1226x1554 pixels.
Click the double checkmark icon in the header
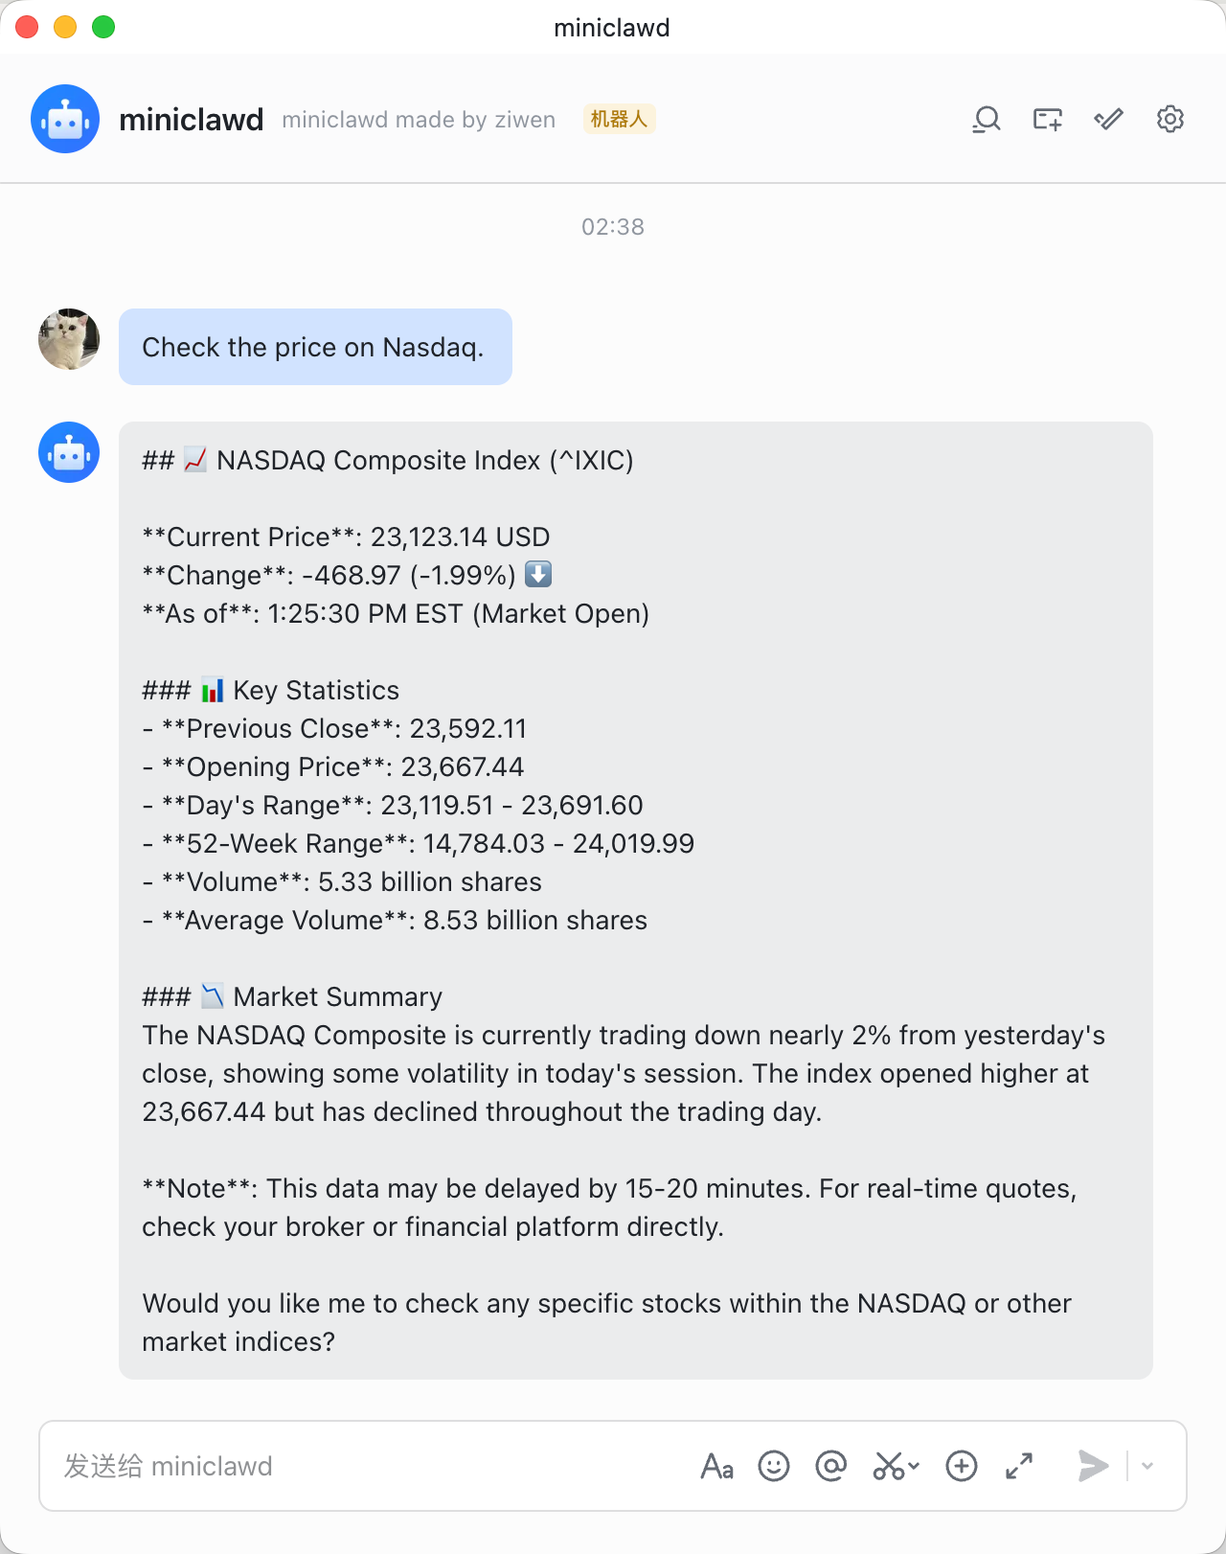point(1109,120)
